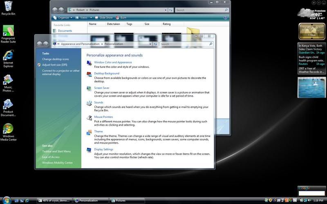The image size is (327, 204).
Task: Click the Pictures window search field
Action: 202,10
